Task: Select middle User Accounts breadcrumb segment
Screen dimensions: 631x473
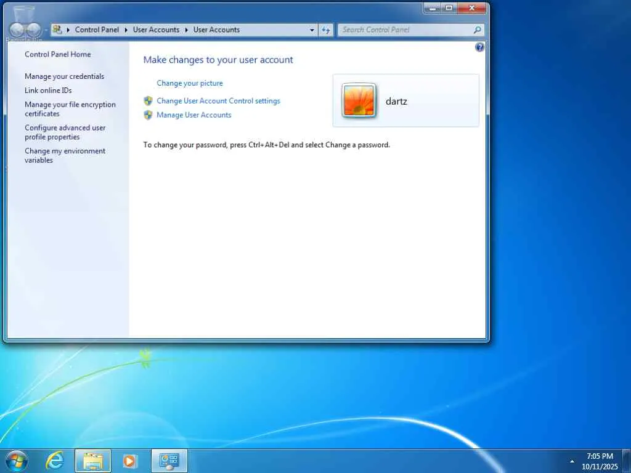Action: coord(156,30)
